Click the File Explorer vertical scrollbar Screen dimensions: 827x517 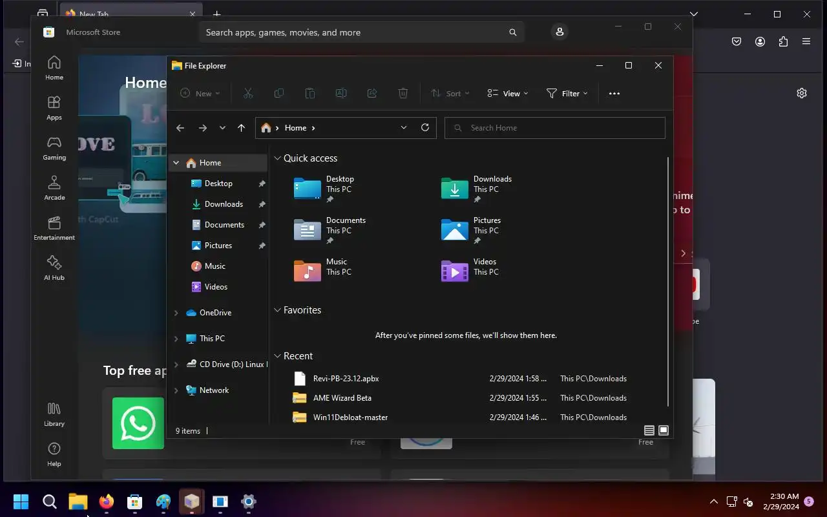(668, 282)
